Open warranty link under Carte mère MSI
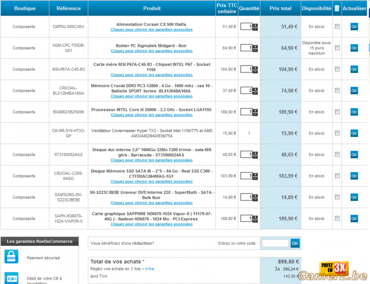This screenshot has width=370, height=284. coord(151,75)
